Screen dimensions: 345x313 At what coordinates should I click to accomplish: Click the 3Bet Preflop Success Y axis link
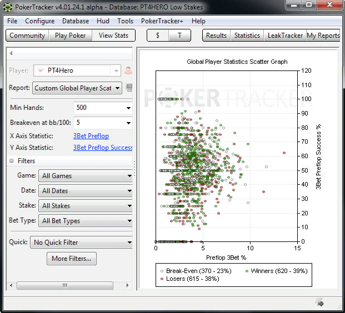[x=103, y=148]
